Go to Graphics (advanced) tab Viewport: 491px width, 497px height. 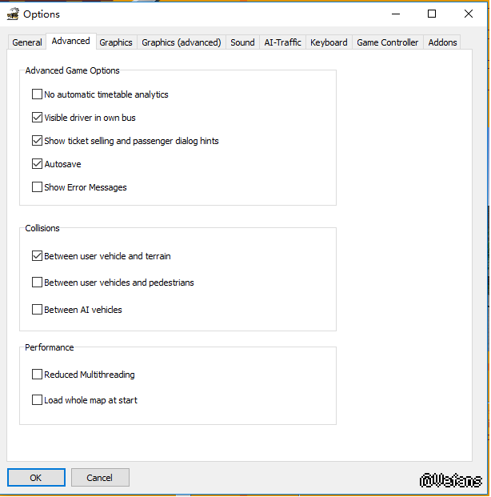182,42
